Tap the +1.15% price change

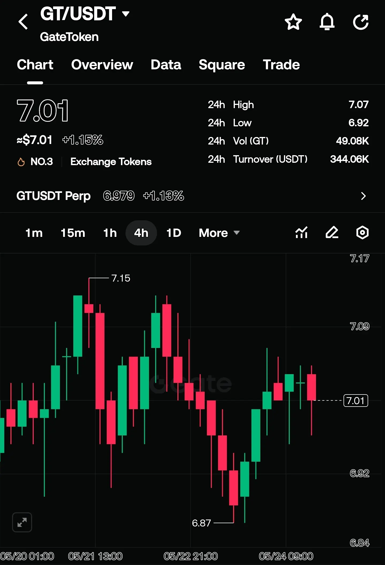[x=83, y=140]
